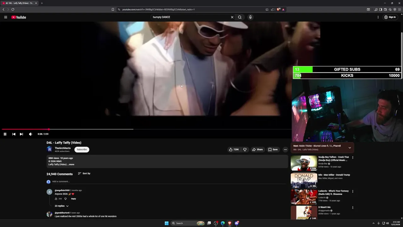Open TheArchitects channel avatar

pos(49,149)
